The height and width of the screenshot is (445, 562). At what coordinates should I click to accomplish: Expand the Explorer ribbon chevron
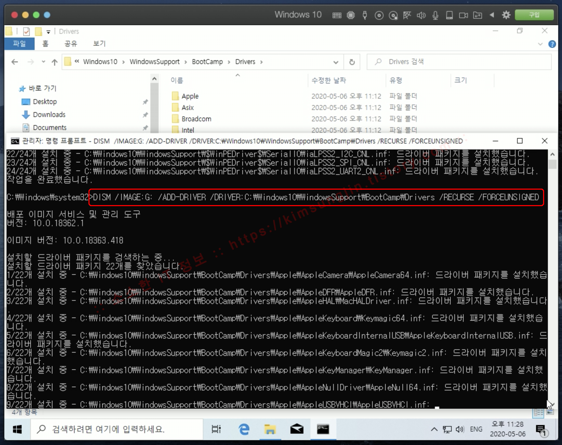pyautogui.click(x=540, y=44)
